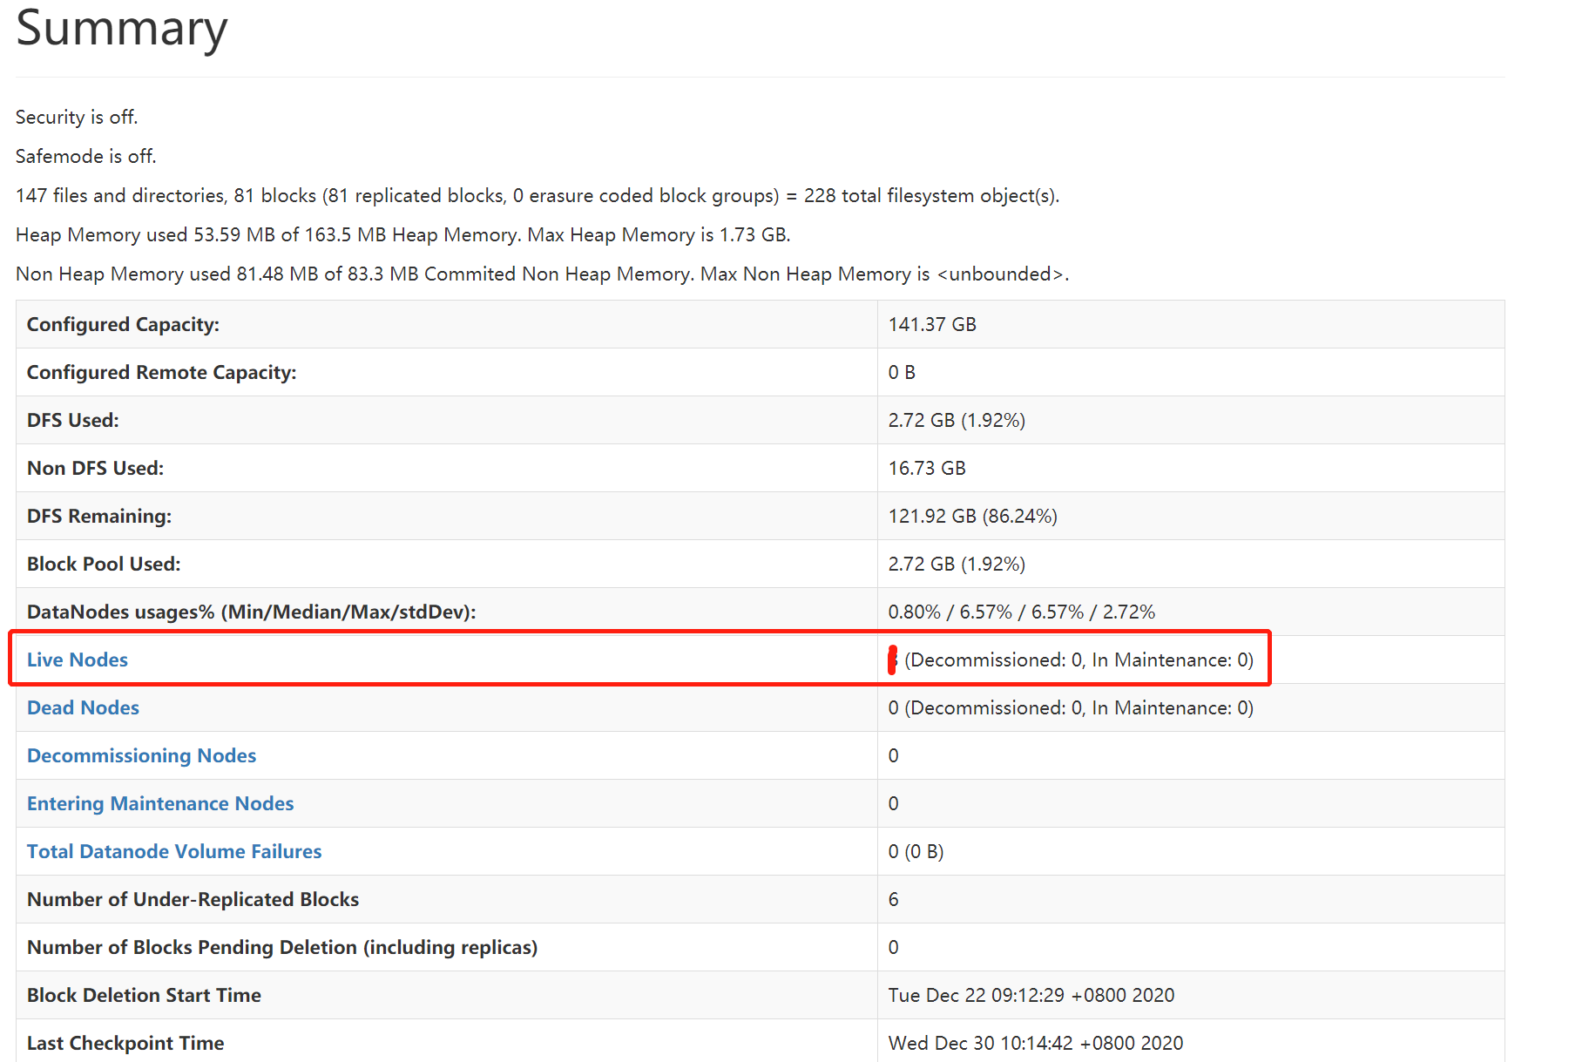Open the Entering Maintenance Nodes link

click(160, 803)
